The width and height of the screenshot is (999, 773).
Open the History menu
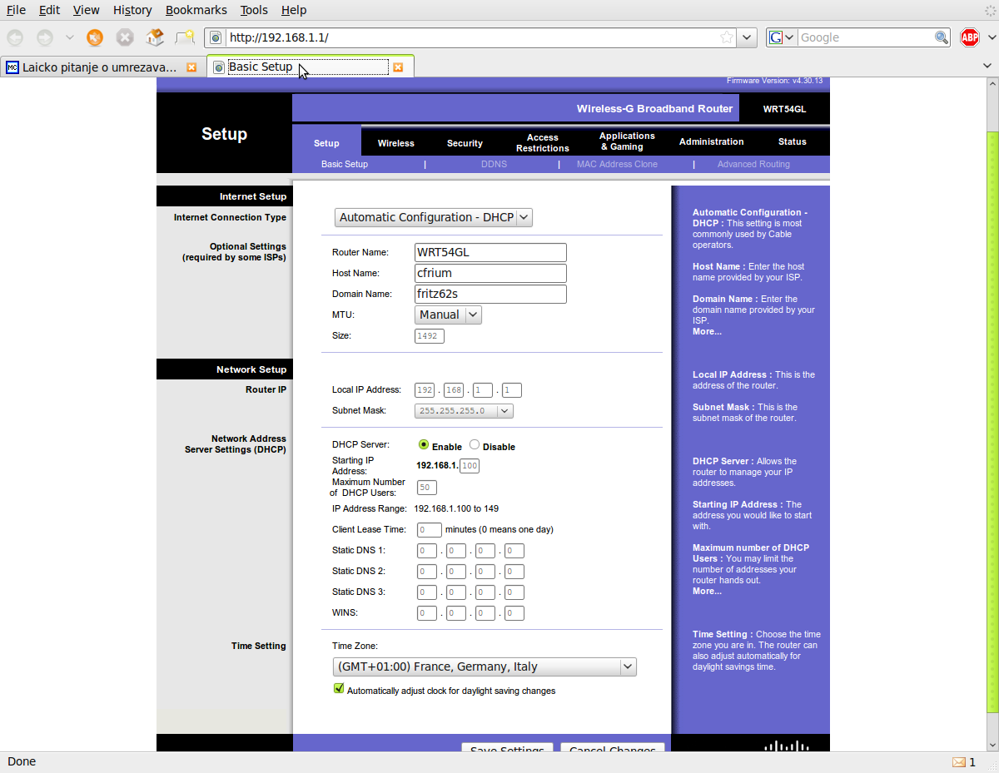pyautogui.click(x=132, y=10)
